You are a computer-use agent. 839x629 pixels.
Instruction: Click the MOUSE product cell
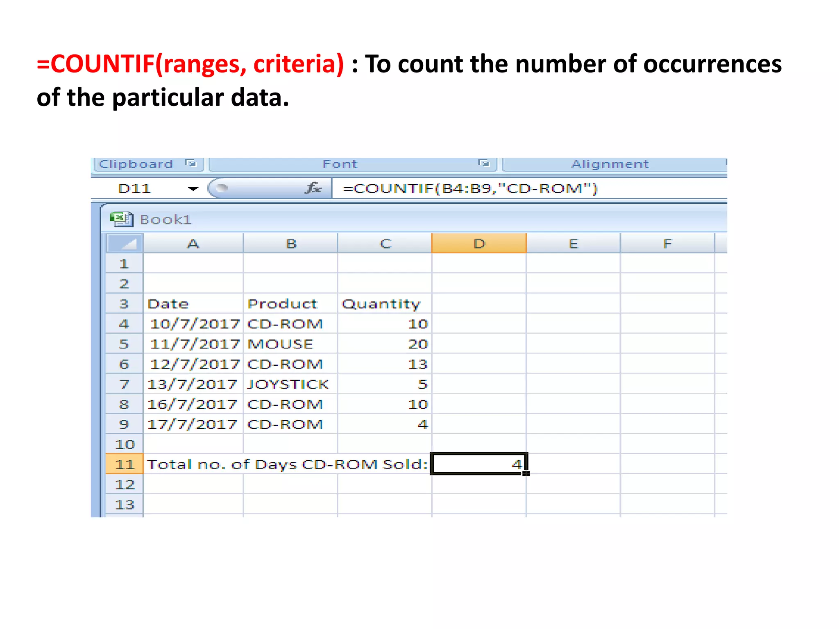[x=290, y=344]
